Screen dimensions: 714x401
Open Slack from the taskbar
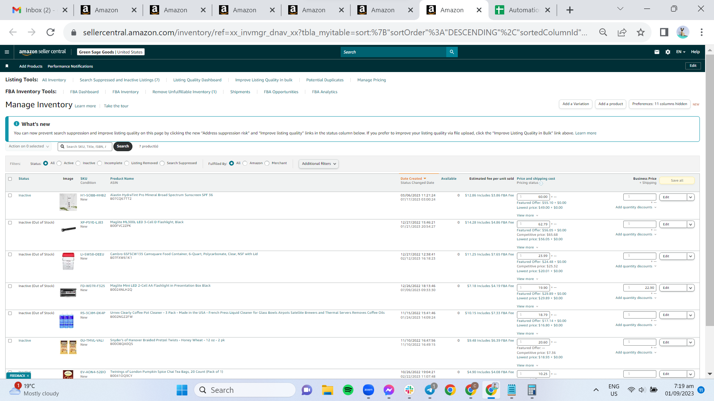[409, 390]
